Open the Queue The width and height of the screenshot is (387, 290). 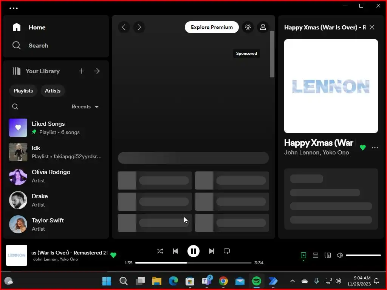tap(316, 255)
